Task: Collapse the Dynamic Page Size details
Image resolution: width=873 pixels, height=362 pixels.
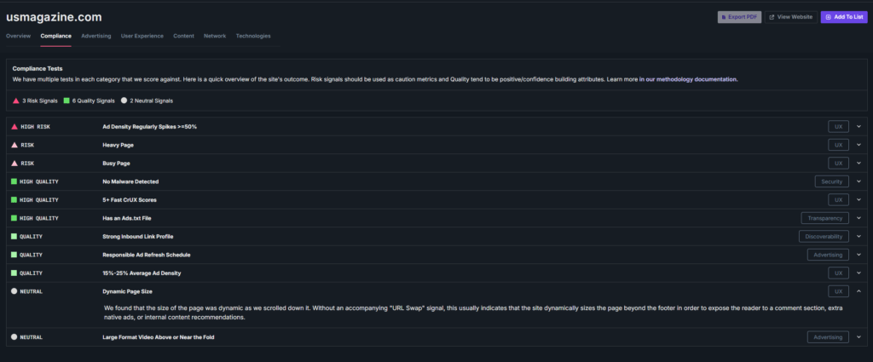Action: point(859,290)
